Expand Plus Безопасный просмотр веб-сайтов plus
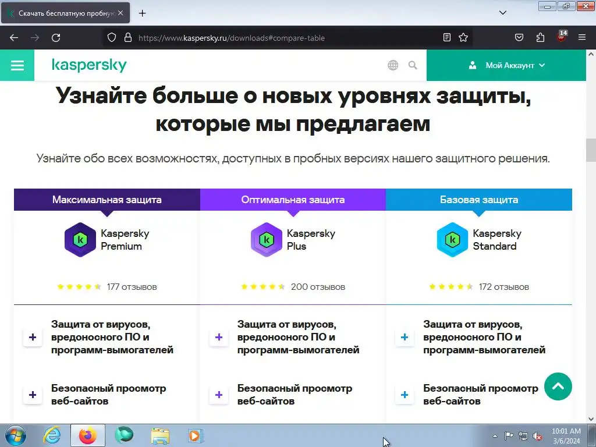 click(219, 395)
